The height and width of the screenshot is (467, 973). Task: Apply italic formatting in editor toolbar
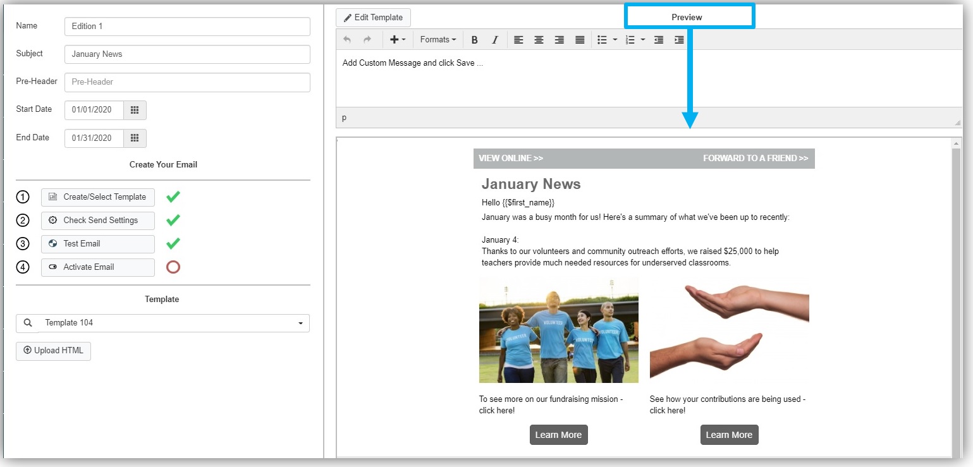[495, 40]
